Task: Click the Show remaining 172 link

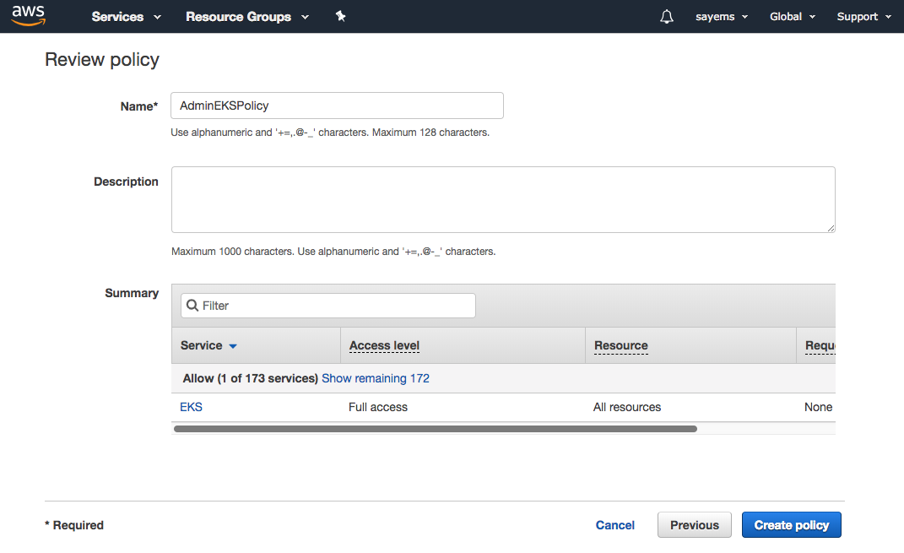Action: 376,378
